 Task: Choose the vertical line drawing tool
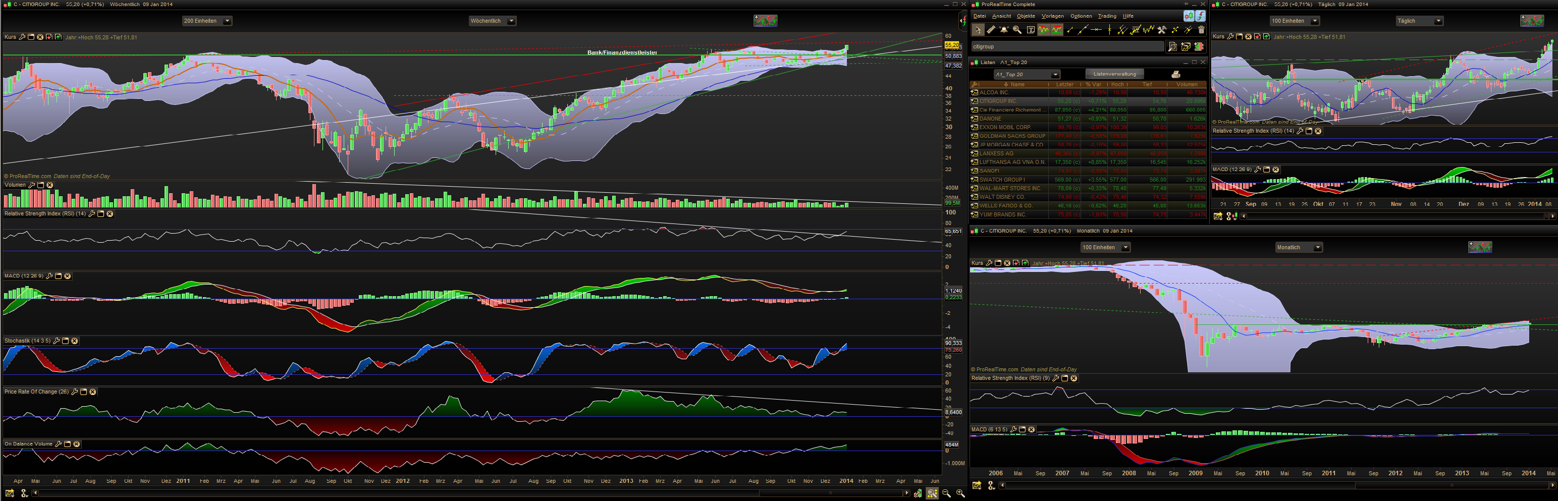[1109, 30]
